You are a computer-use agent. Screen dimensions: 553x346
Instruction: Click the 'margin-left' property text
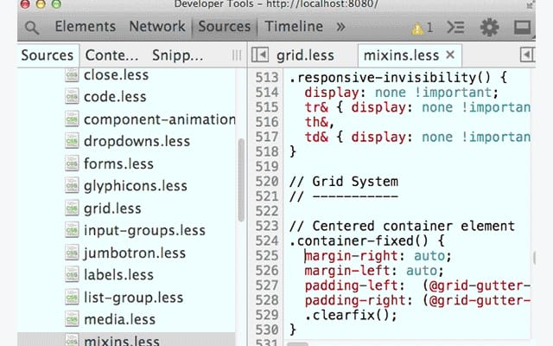point(347,271)
